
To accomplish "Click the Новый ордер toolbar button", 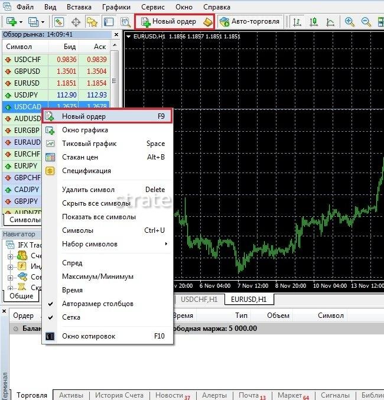I will coord(174,22).
